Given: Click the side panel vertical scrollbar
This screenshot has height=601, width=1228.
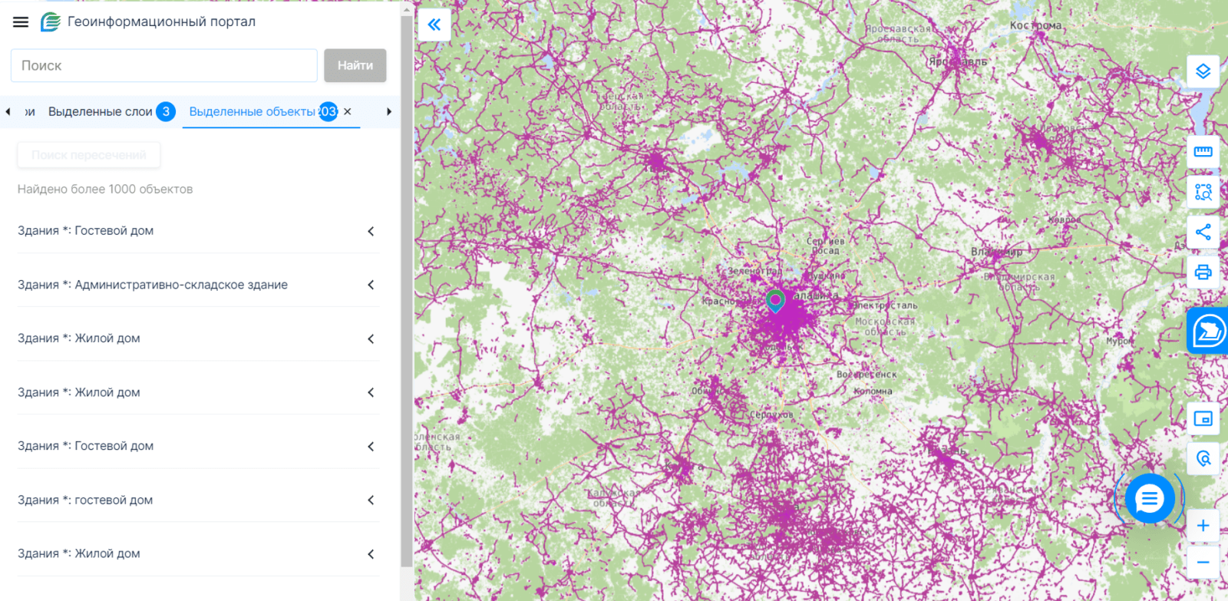Looking at the screenshot, I should (407, 290).
